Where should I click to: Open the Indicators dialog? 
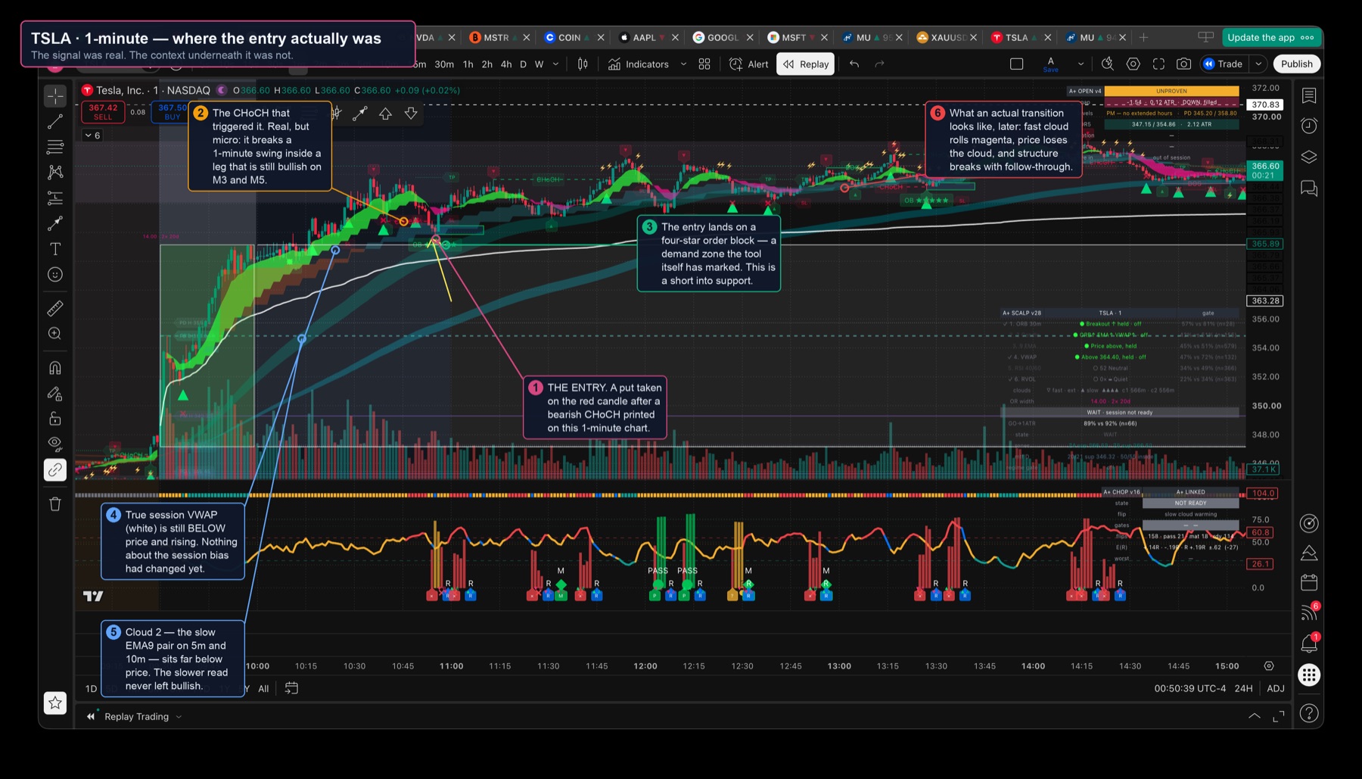coord(639,64)
